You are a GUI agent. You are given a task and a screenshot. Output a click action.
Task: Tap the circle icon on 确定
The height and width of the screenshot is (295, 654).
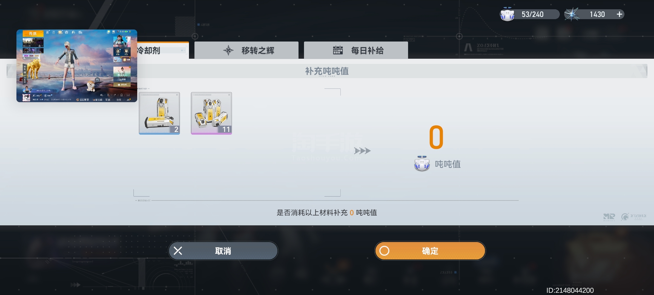pyautogui.click(x=384, y=251)
